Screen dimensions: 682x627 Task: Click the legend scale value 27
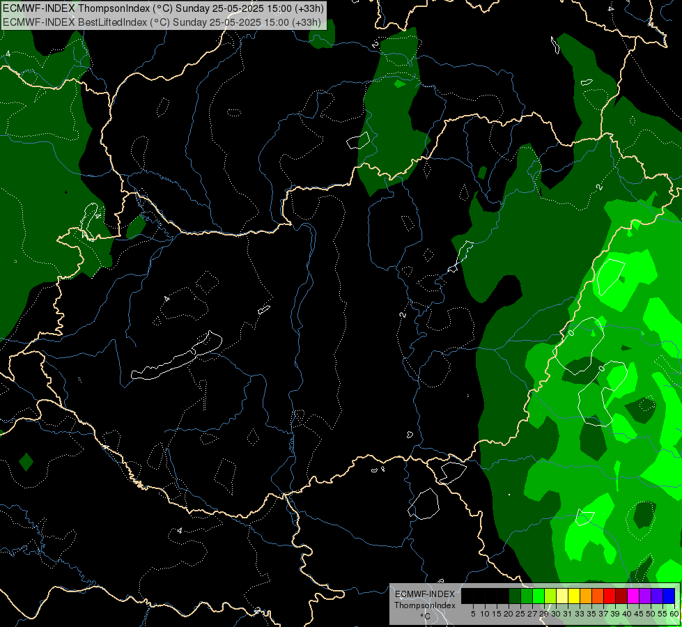pyautogui.click(x=532, y=614)
